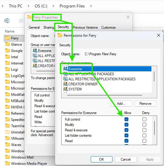Select the Fiery folder icon in list
164x166 pixels.
7,38
